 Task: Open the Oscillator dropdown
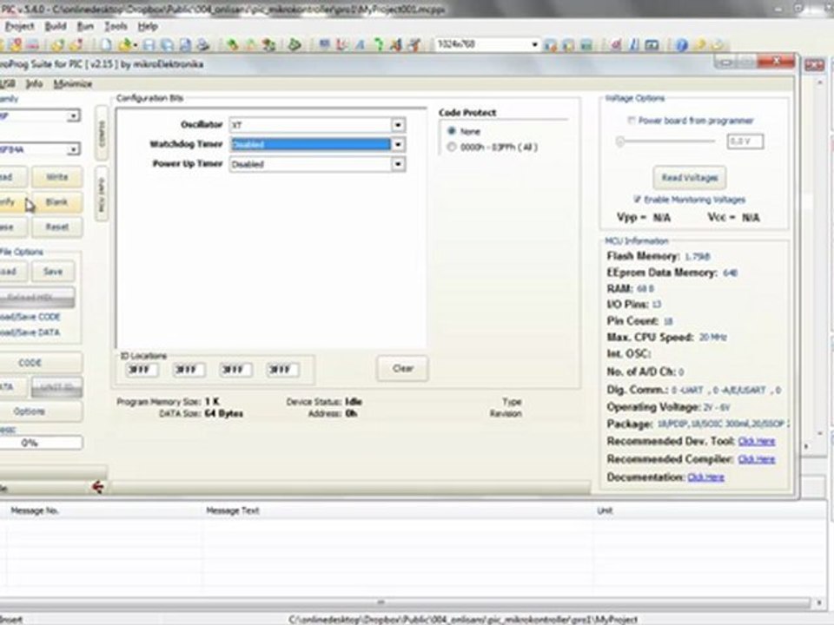(x=398, y=125)
